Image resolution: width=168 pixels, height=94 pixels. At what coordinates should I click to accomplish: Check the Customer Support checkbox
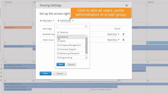(58, 49)
